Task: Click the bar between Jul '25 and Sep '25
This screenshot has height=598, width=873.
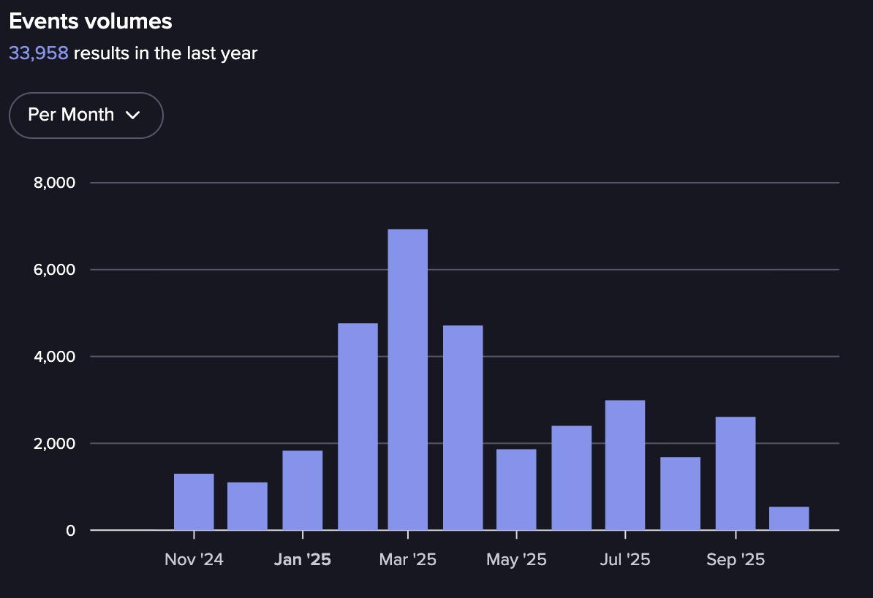Action: tap(680, 493)
